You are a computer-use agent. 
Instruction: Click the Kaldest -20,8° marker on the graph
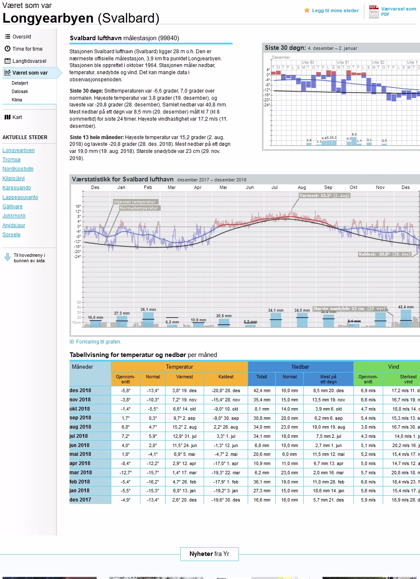(x=384, y=254)
